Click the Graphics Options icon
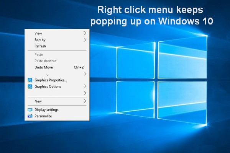This screenshot has width=230, height=153. tap(30, 86)
